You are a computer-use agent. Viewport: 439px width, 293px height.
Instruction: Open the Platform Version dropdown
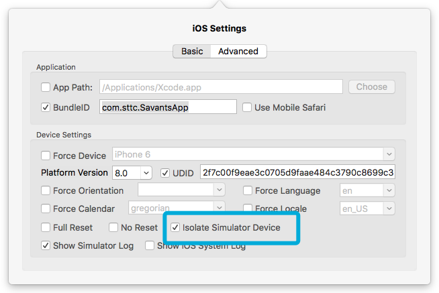(x=132, y=173)
